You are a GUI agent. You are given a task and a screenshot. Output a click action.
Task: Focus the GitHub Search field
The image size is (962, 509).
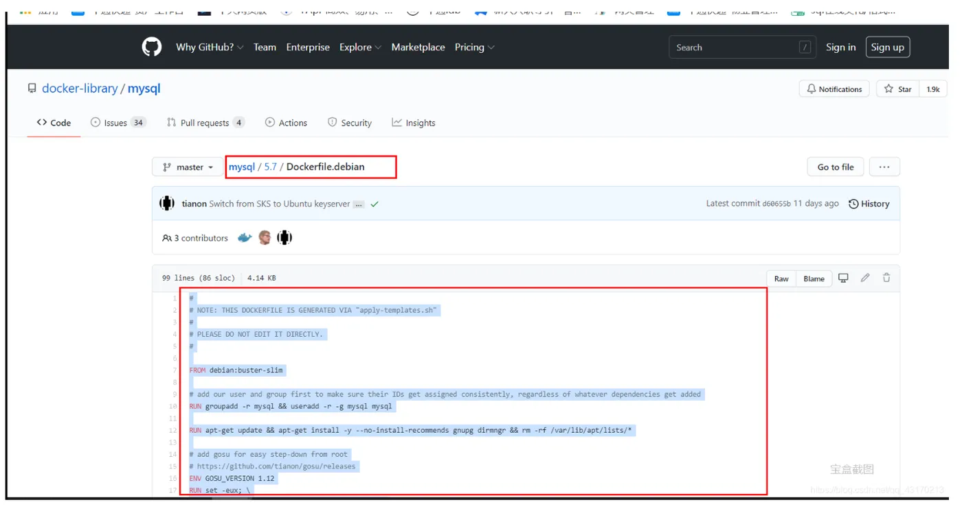click(x=742, y=47)
